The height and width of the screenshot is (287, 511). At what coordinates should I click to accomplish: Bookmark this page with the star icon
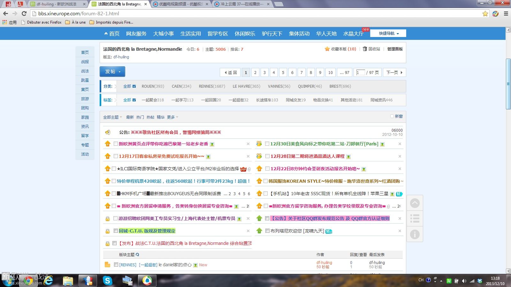tap(485, 13)
